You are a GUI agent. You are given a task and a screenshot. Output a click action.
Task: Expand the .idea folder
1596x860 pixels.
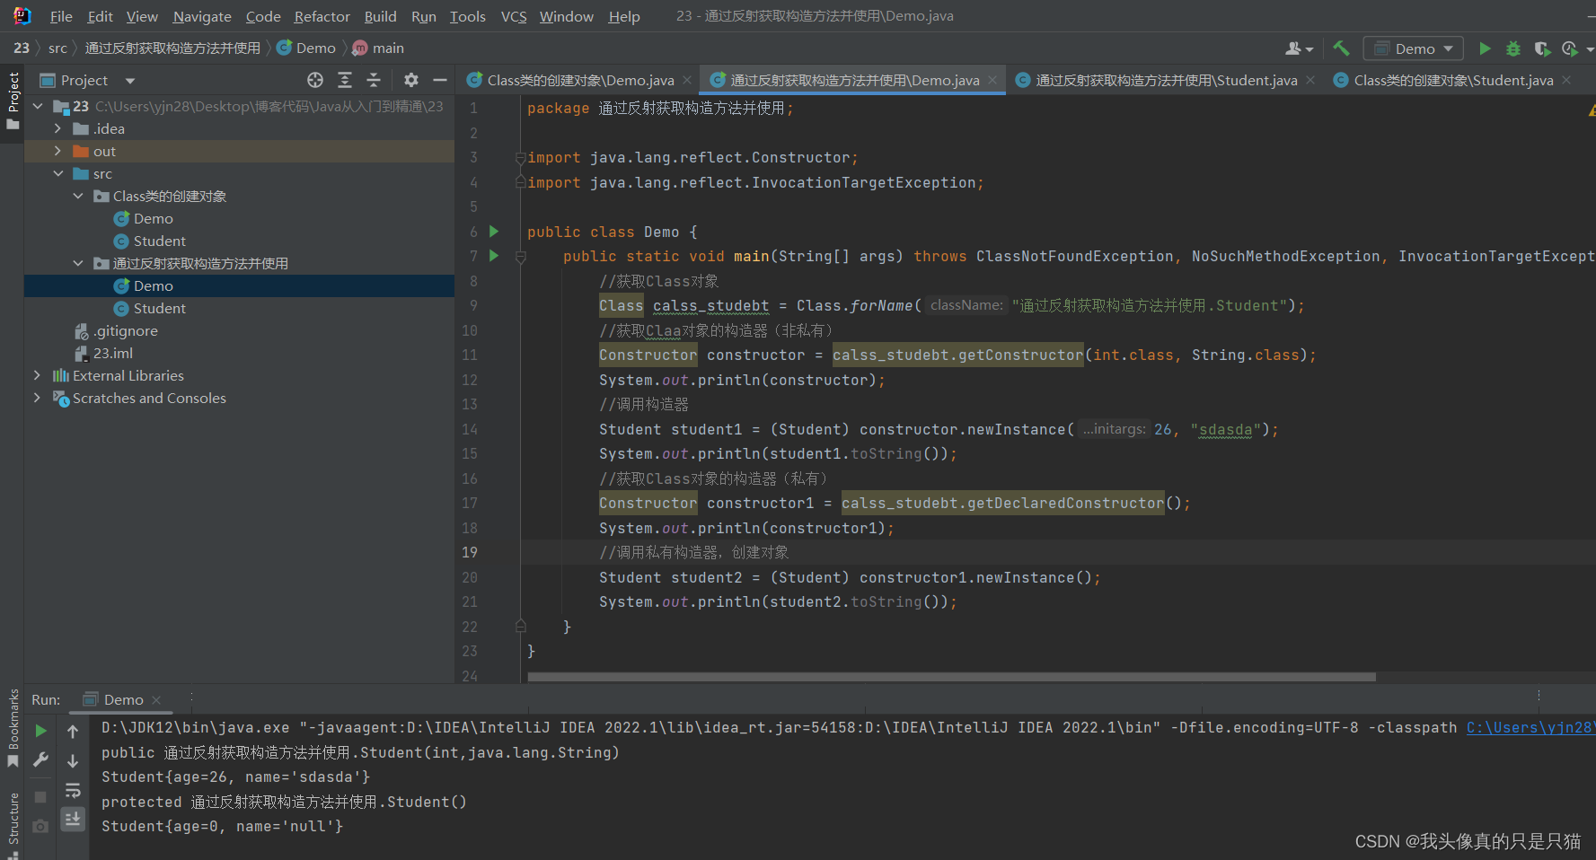(x=57, y=128)
